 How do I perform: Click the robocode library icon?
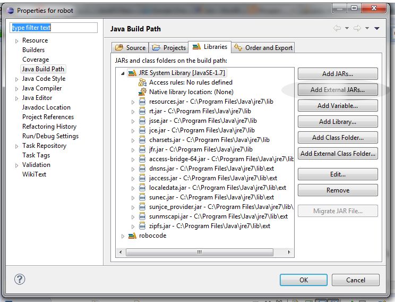click(132, 236)
